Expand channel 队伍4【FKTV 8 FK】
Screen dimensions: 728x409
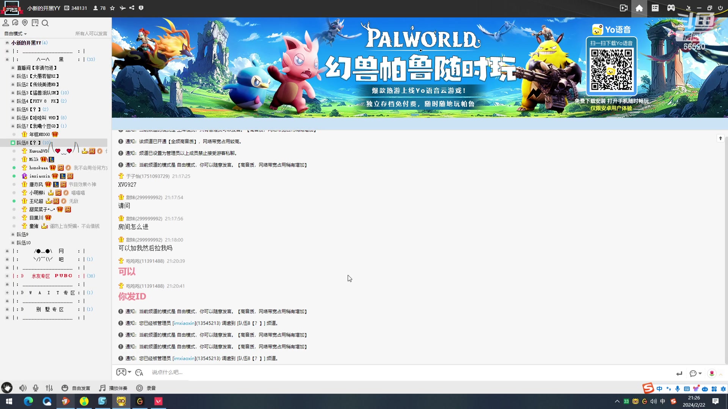[38, 101]
